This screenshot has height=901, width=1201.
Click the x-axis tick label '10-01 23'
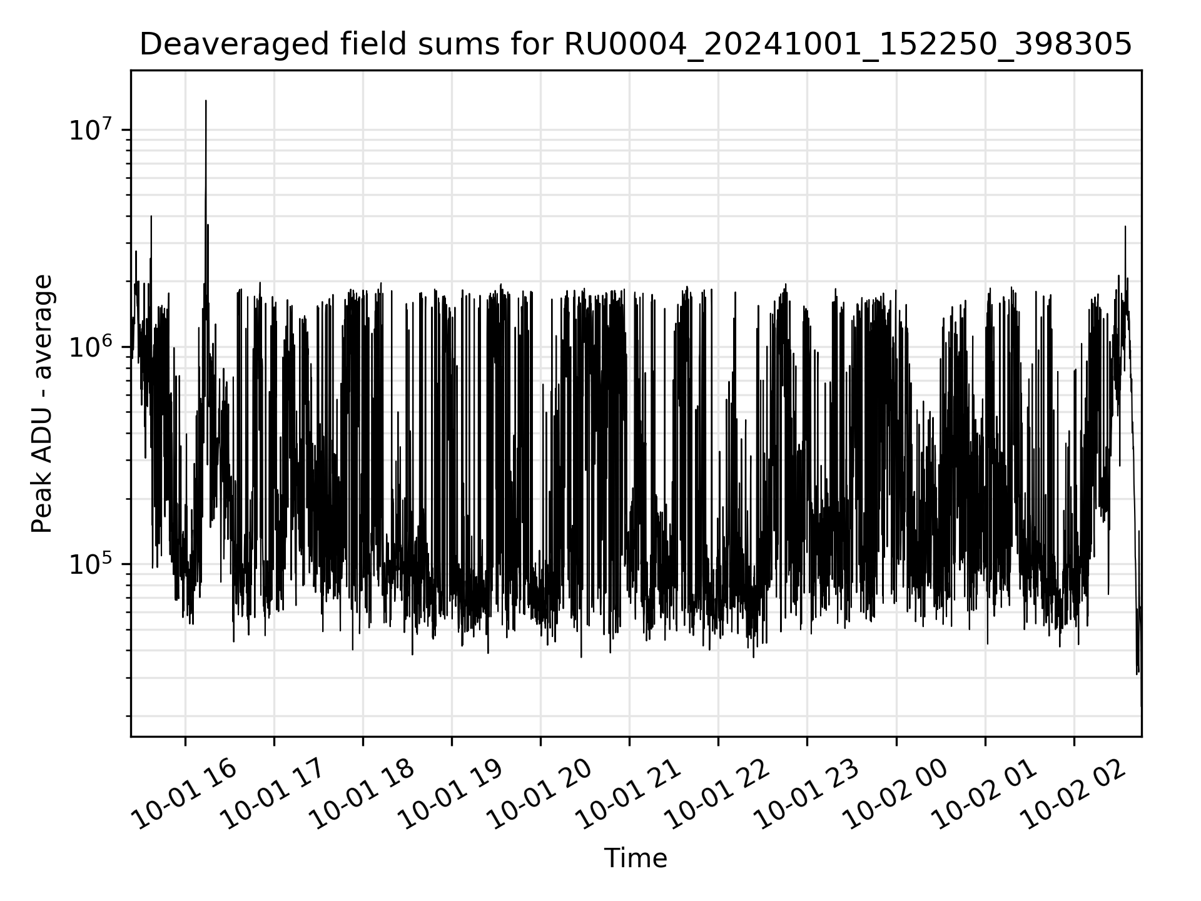click(807, 795)
